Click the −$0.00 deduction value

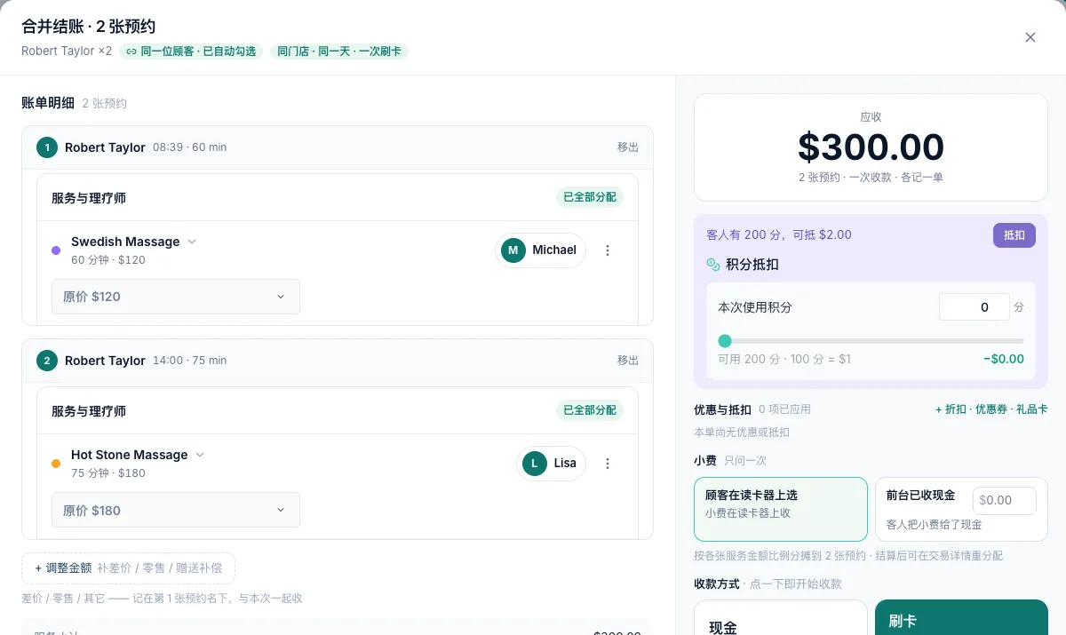point(1004,360)
